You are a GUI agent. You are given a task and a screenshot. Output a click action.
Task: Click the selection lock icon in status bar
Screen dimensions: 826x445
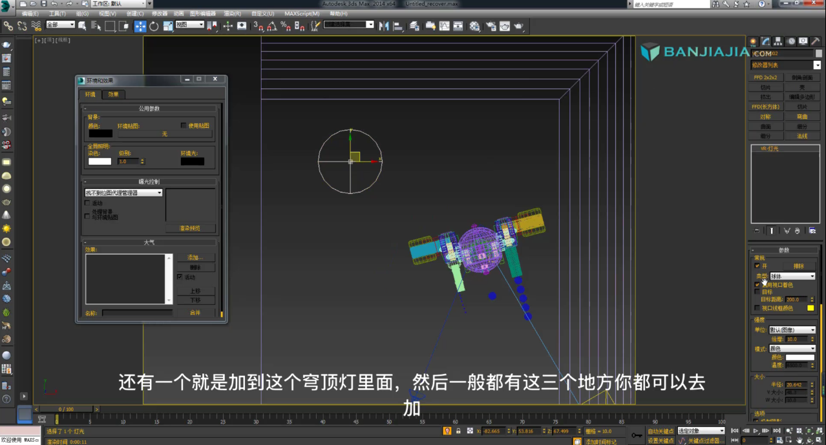click(x=458, y=431)
